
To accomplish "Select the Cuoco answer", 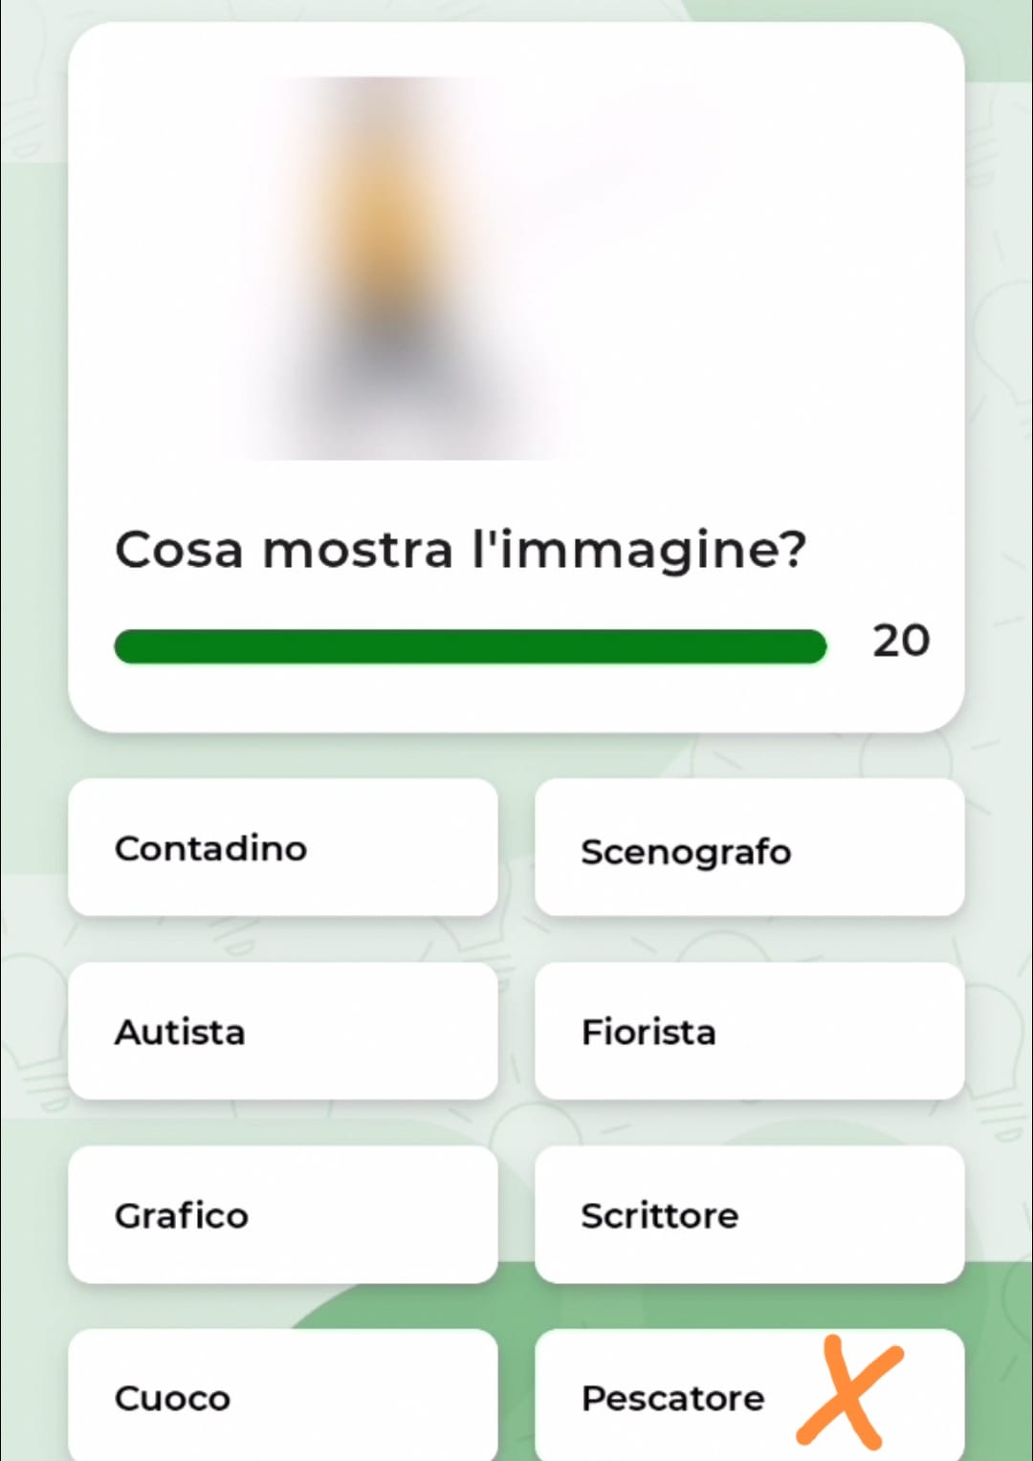I will pos(283,1396).
